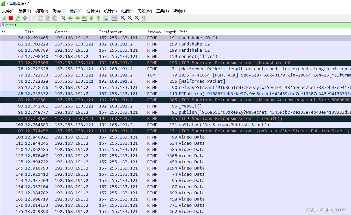Click the start capture shark fin icon
351x215 pixels.
(4, 18)
